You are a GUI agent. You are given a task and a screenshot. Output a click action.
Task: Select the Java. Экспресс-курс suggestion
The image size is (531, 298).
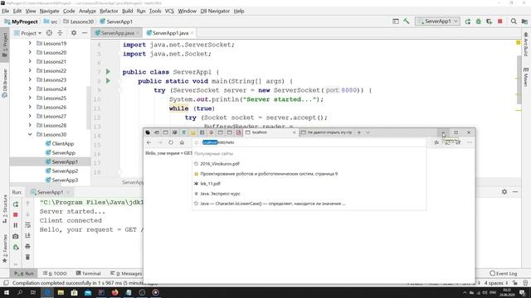[x=309, y=194]
